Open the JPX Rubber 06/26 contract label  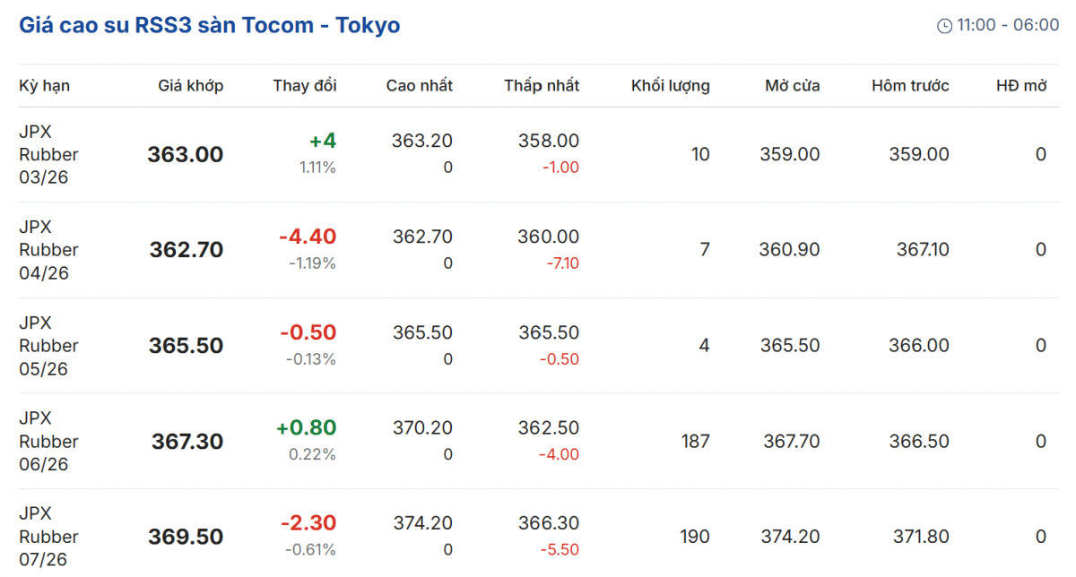click(x=48, y=441)
